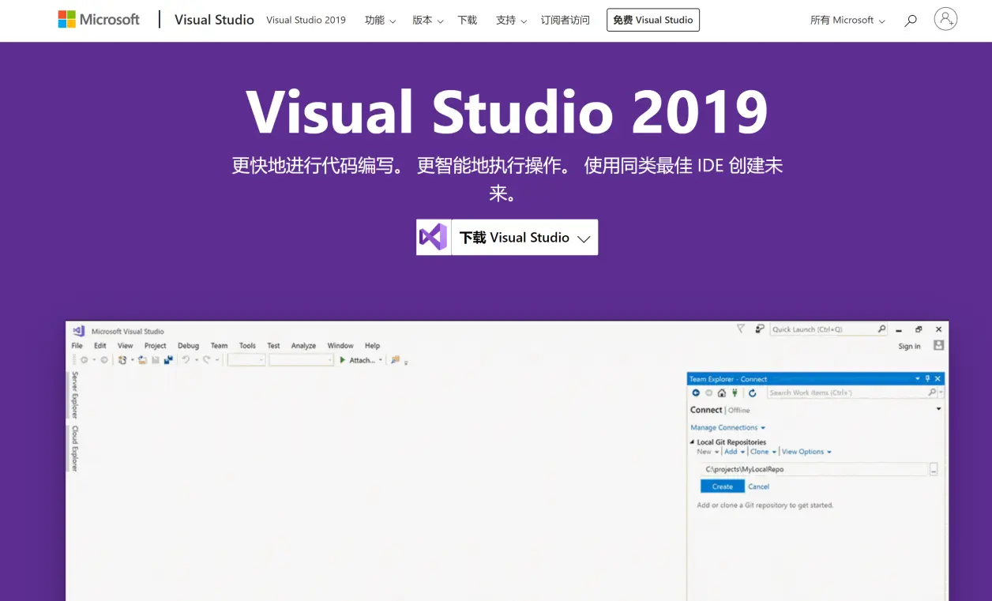The image size is (992, 601).
Task: Click the Microsoft logo in the header
Action: pos(99,19)
